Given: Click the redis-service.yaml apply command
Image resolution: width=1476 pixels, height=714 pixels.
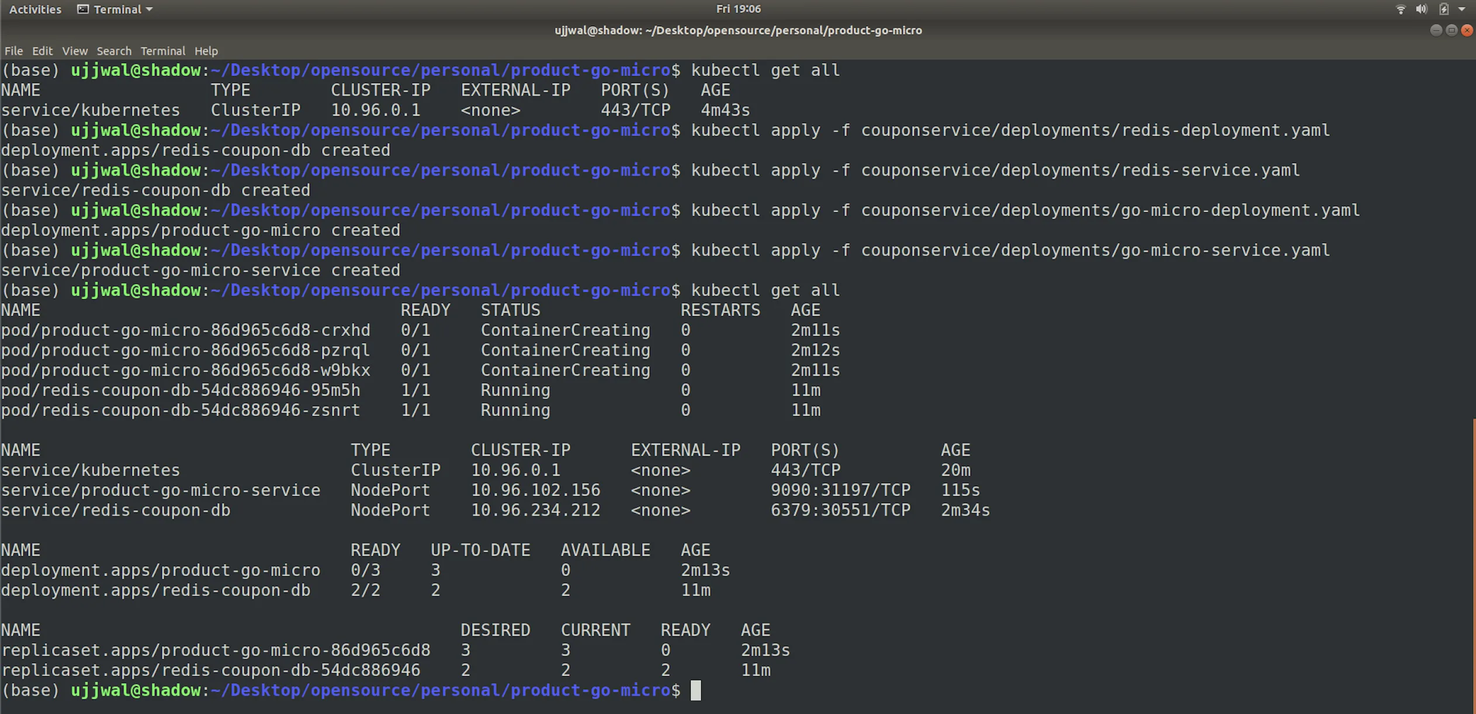Looking at the screenshot, I should [x=995, y=170].
